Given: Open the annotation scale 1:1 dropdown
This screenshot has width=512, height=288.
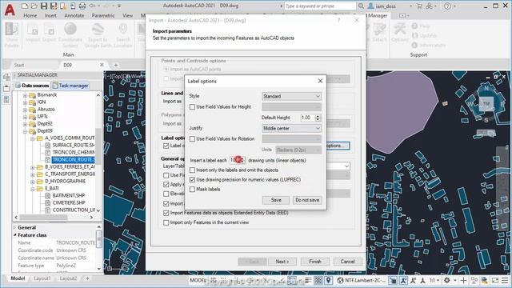Looking at the screenshot, I should pyautogui.click(x=434, y=280).
